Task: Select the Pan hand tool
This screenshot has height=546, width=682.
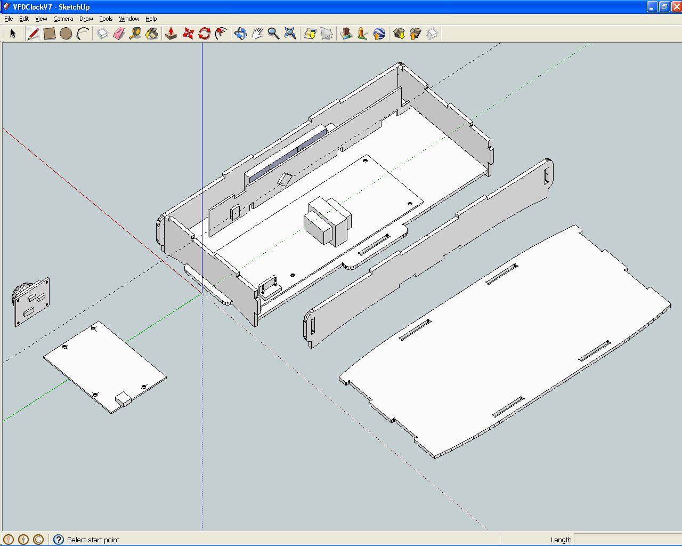Action: [x=257, y=34]
